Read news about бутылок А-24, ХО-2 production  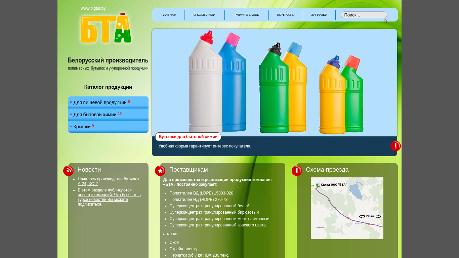[108, 181]
